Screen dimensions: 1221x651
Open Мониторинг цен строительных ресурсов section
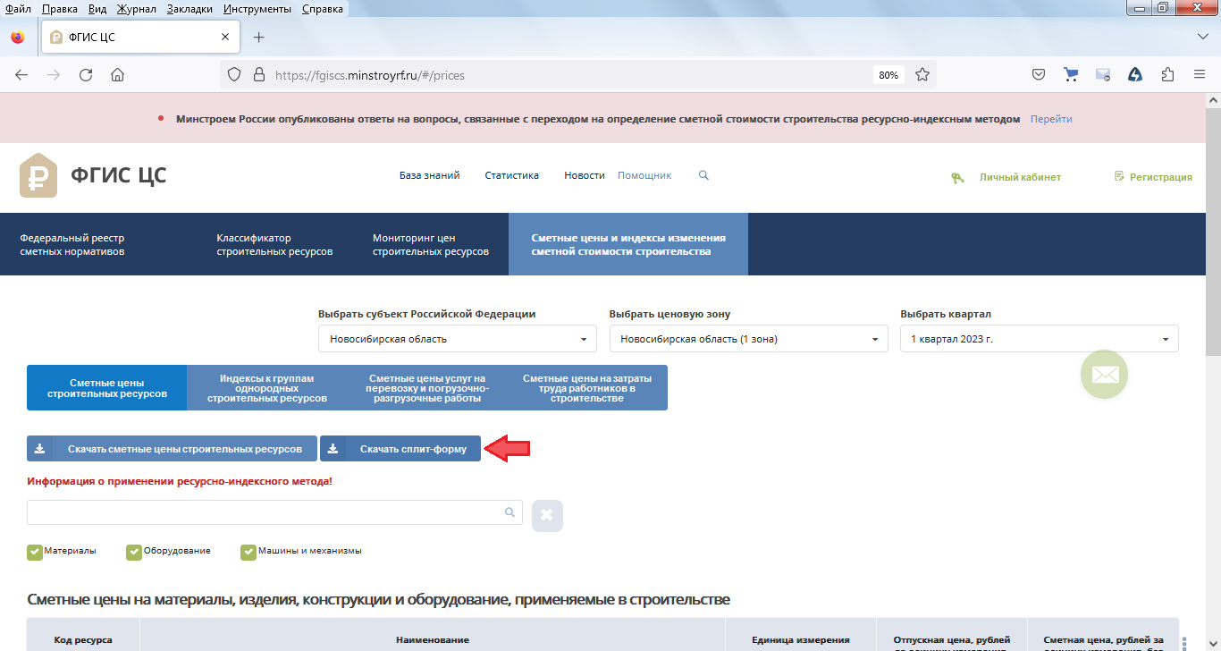pos(431,244)
